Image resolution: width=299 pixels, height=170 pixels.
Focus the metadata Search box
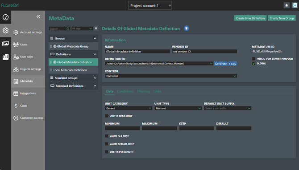[x=59, y=28]
